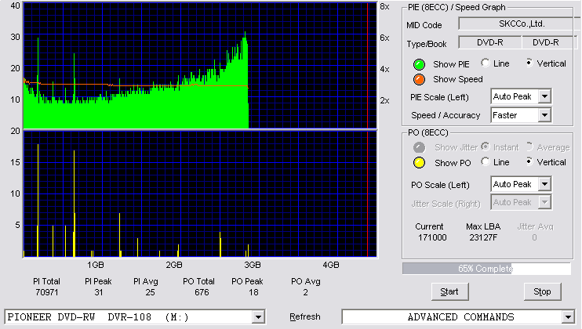Image resolution: width=582 pixels, height=329 pixels.
Task: Click the MID Code field SKCCo.,Ltd.
Action: 521,23
